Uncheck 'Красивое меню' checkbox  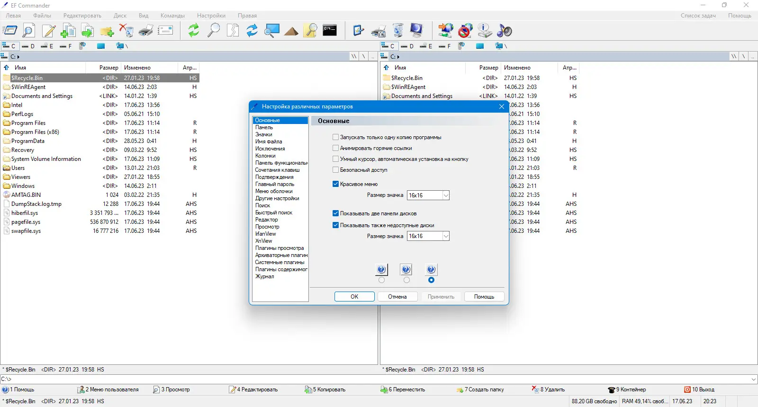coord(336,184)
